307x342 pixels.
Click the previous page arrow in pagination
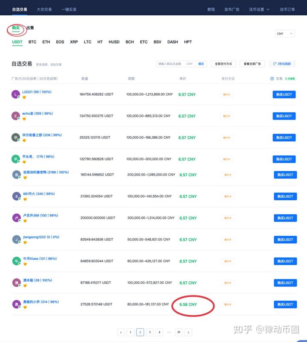121,332
